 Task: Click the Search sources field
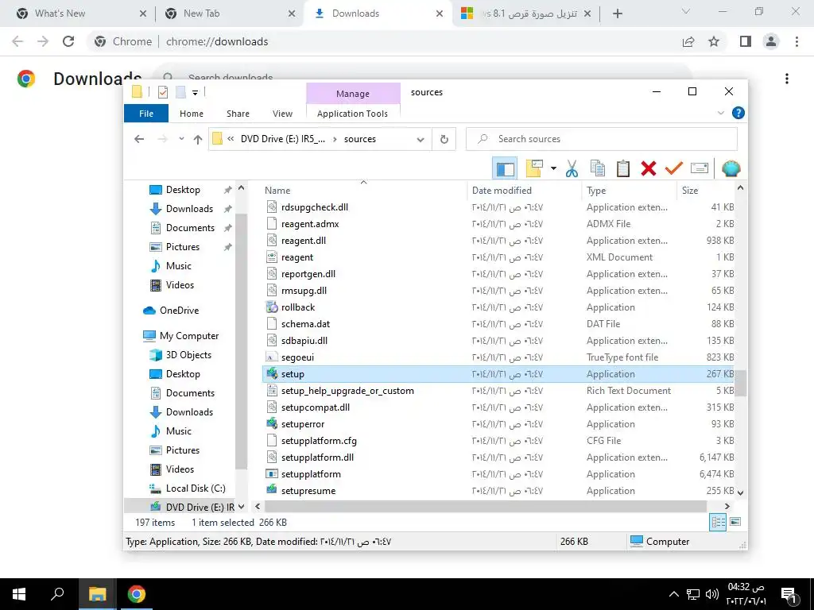(x=601, y=139)
